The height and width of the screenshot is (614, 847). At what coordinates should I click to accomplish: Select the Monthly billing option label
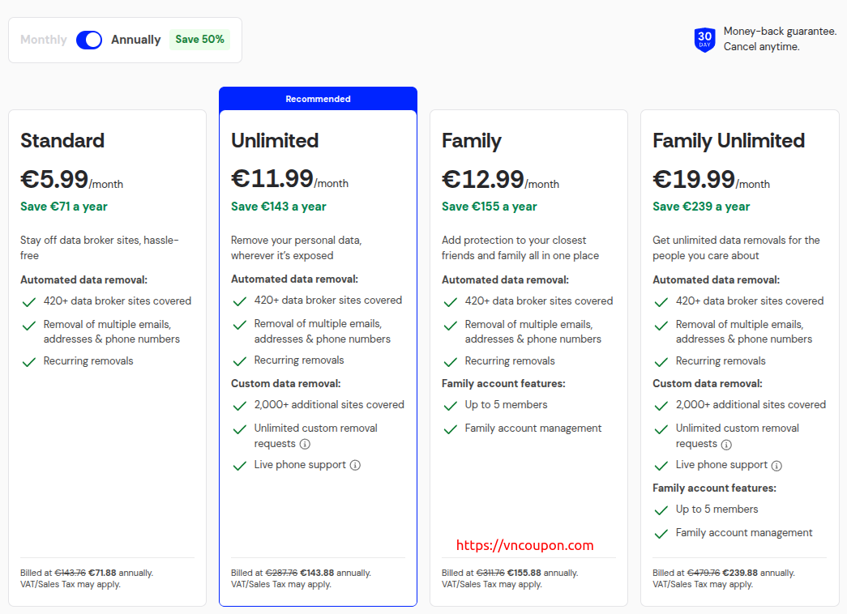click(x=44, y=40)
